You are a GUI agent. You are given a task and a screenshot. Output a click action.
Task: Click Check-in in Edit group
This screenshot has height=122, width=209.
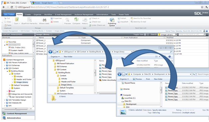(95, 18)
